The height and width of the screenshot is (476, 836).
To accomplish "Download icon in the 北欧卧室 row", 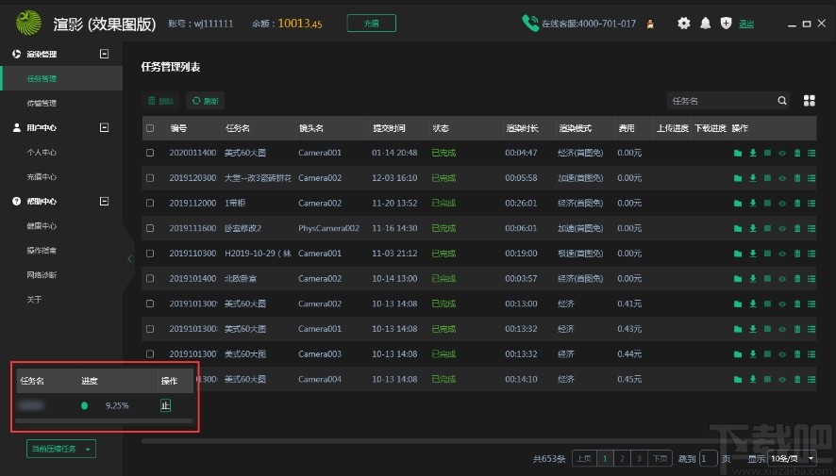I will tap(753, 279).
